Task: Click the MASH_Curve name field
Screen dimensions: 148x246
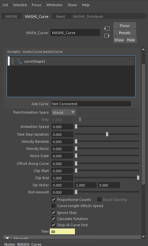Action: click(x=75, y=33)
